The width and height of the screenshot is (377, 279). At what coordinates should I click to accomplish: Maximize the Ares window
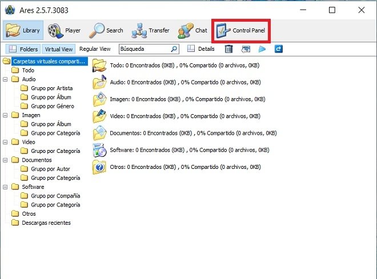(x=332, y=10)
